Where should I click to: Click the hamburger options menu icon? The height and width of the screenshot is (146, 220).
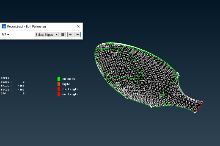coord(63,35)
